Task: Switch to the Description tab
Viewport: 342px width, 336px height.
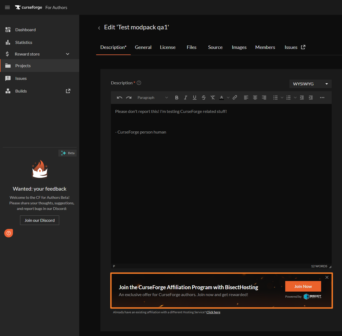Action: coord(113,47)
